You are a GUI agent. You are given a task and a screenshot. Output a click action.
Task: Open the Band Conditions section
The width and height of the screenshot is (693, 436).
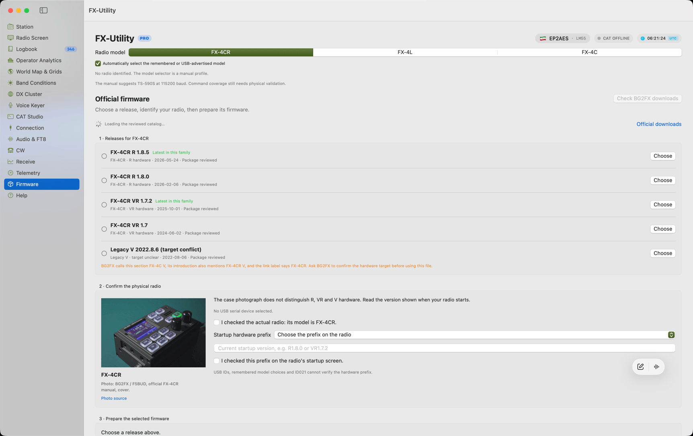tap(42, 83)
